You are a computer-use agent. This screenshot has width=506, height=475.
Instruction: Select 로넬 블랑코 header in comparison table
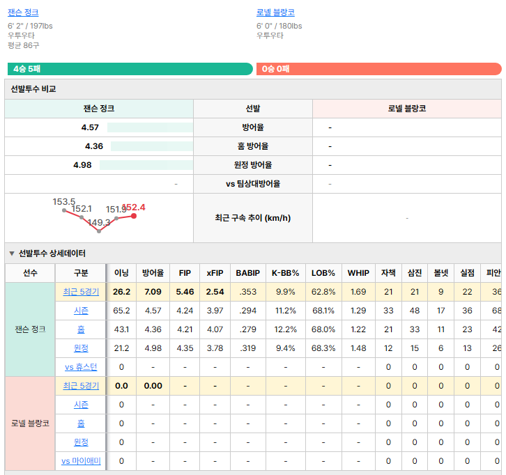point(407,109)
